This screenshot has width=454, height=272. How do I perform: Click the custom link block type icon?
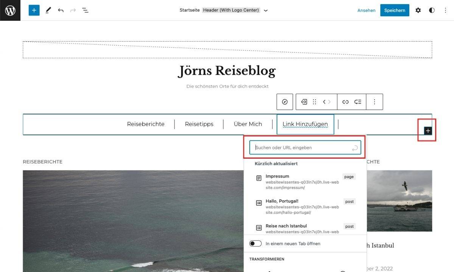[x=304, y=102]
